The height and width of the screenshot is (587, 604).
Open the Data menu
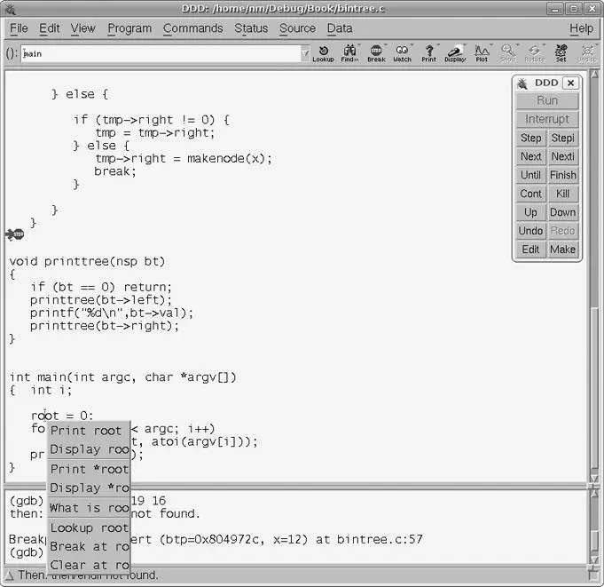click(340, 28)
